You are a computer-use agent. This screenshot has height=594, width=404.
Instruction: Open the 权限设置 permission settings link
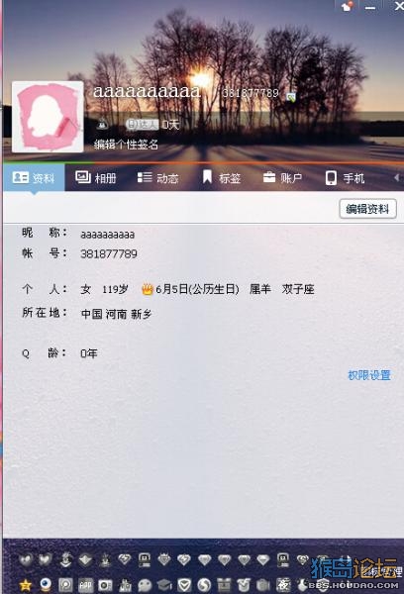point(369,375)
